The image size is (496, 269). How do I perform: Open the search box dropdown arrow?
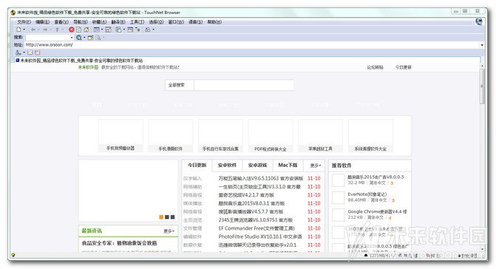coord(72,37)
